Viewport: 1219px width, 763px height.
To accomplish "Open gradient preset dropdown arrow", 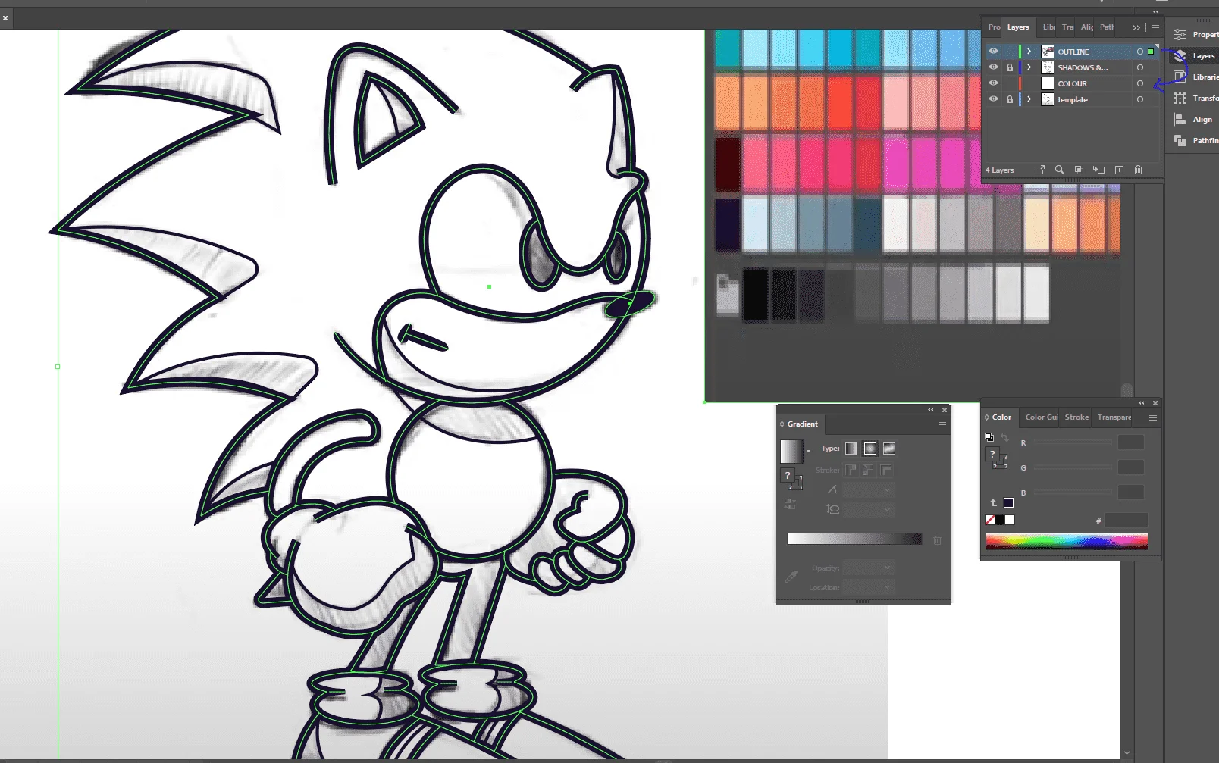I will [x=808, y=452].
